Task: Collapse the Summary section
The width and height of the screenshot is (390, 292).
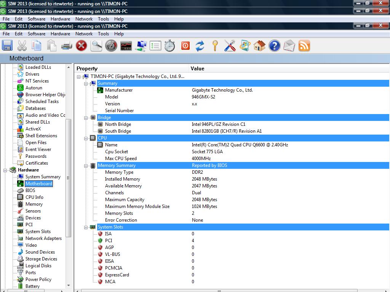Action: (86, 84)
